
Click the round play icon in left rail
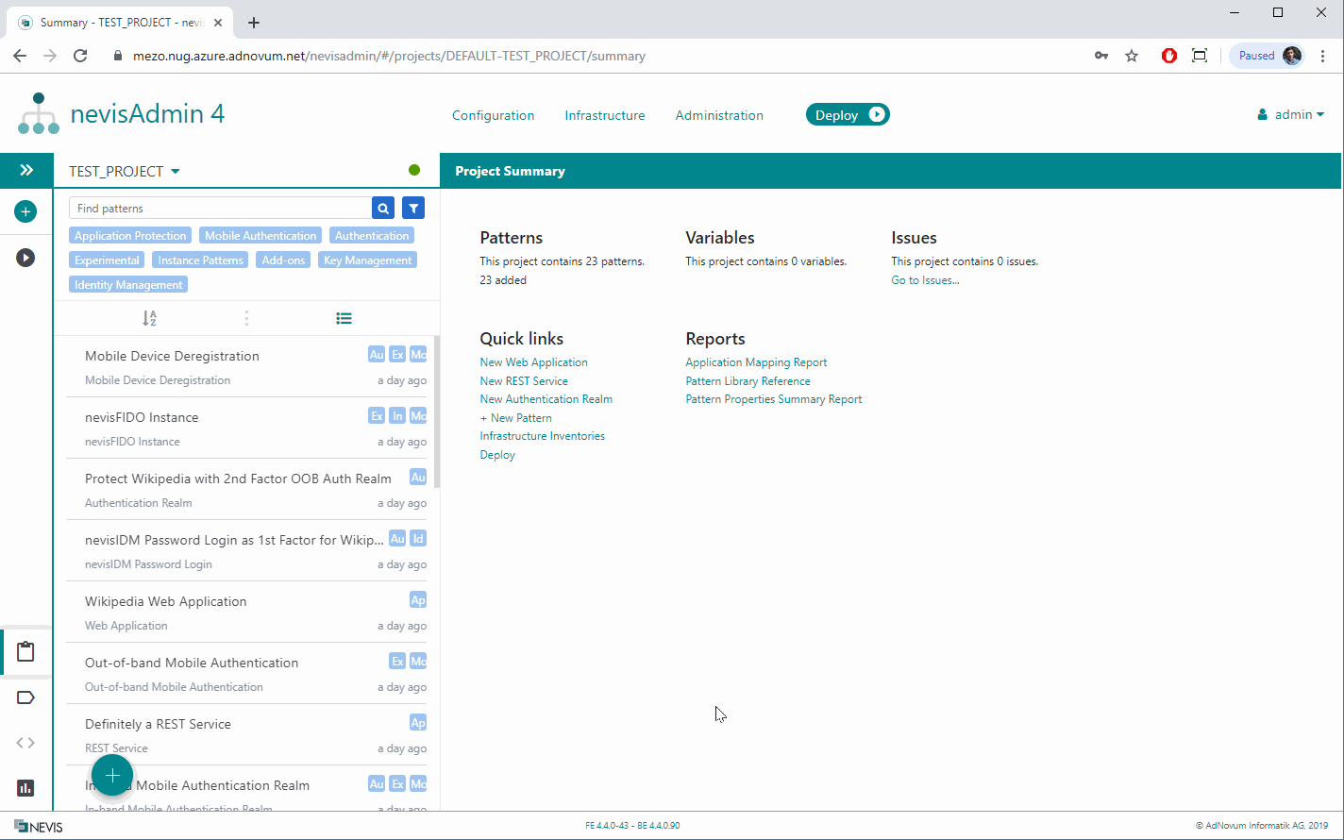click(x=25, y=257)
